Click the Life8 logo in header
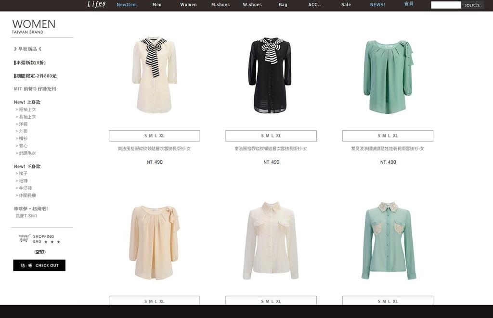Viewport: 493px width, 318px height. tap(96, 4)
